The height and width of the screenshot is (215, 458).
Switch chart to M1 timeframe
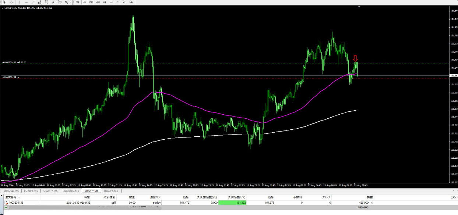click(77, 2)
